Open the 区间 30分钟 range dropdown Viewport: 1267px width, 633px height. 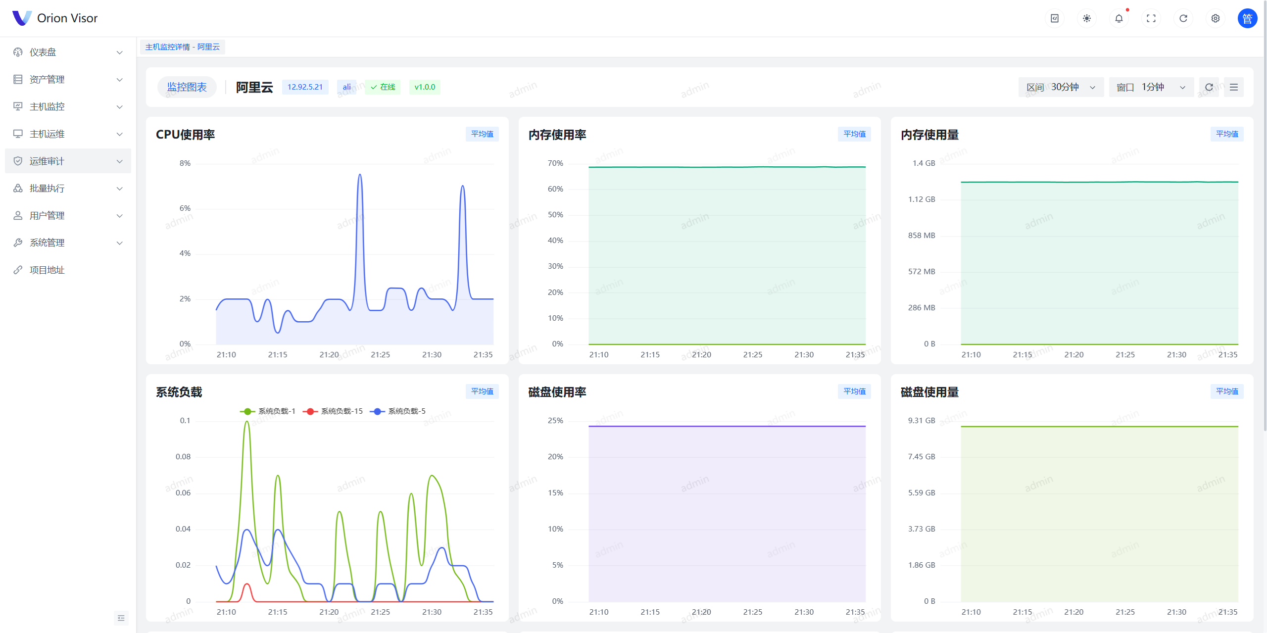tap(1061, 87)
